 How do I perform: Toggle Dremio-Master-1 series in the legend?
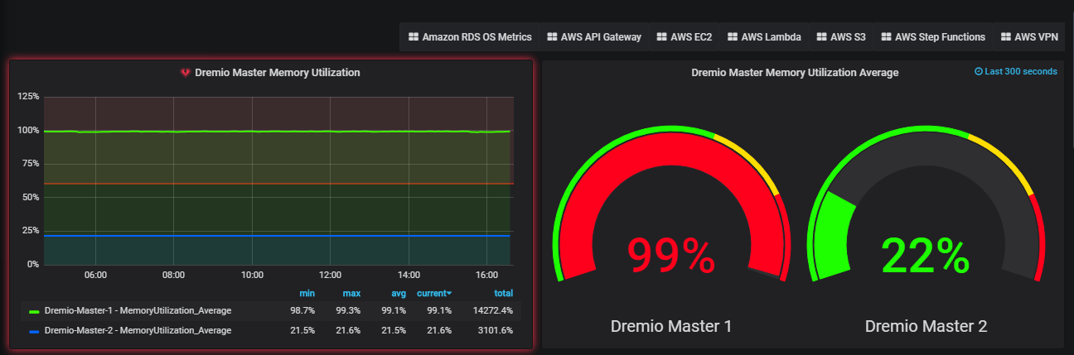[138, 310]
